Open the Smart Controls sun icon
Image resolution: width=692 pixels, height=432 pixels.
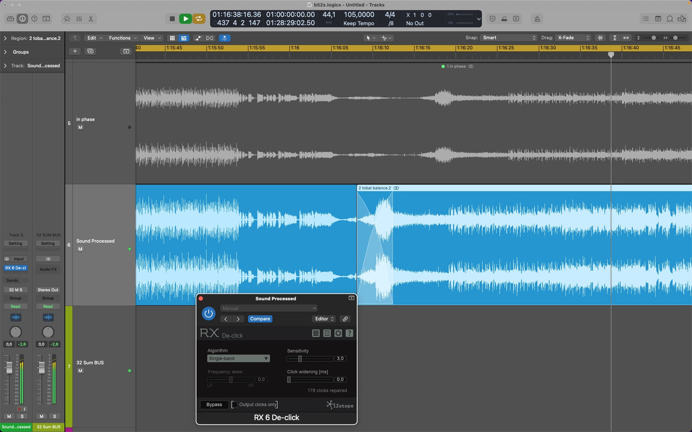66,18
